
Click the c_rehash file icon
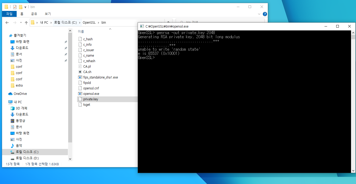[80, 61]
